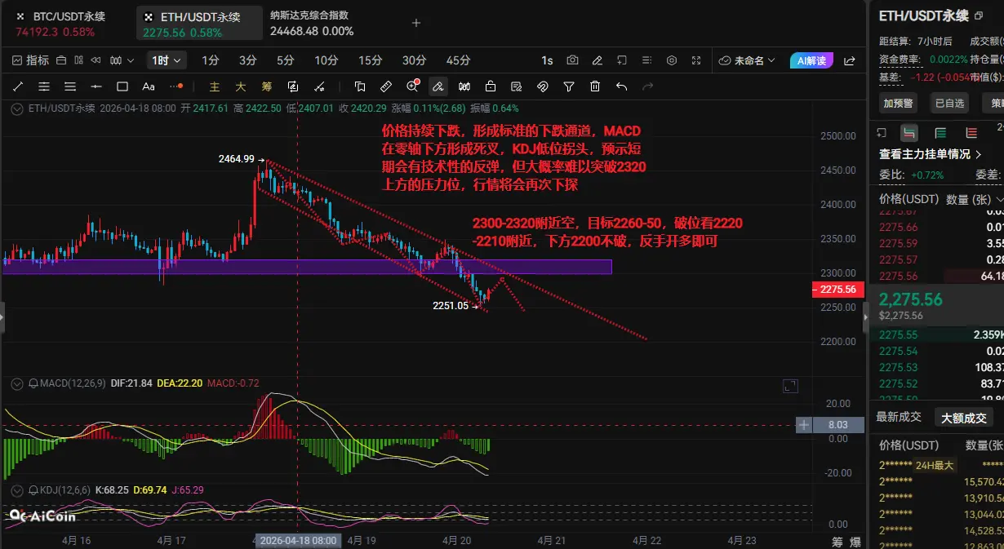This screenshot has height=549, width=1004.
Task: Click the 加预警 alert button
Action: [899, 103]
